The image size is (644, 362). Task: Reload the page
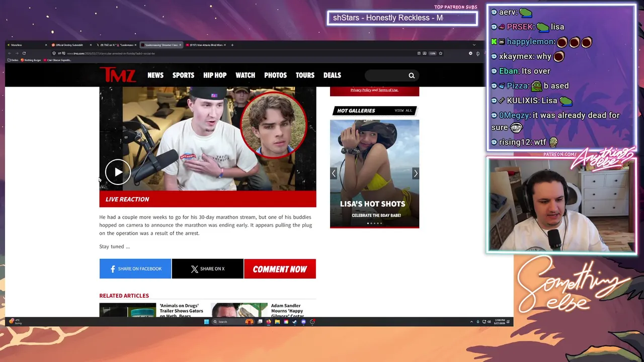pos(24,53)
